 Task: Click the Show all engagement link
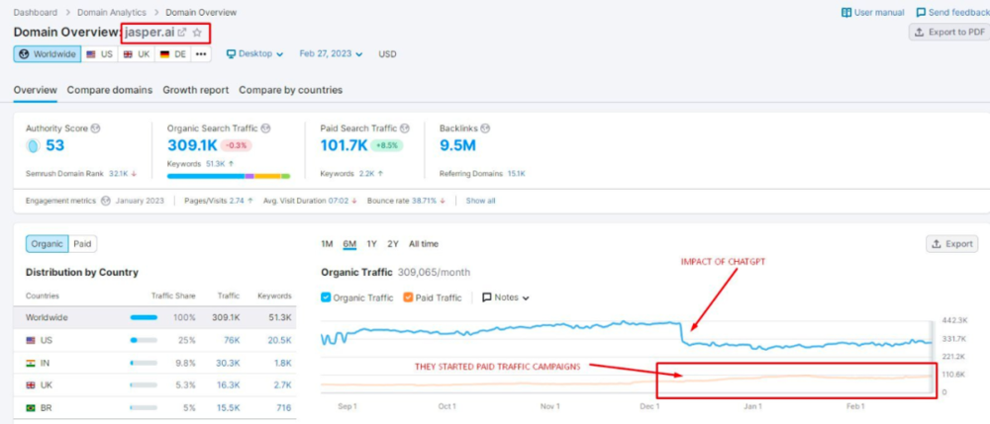[480, 201]
